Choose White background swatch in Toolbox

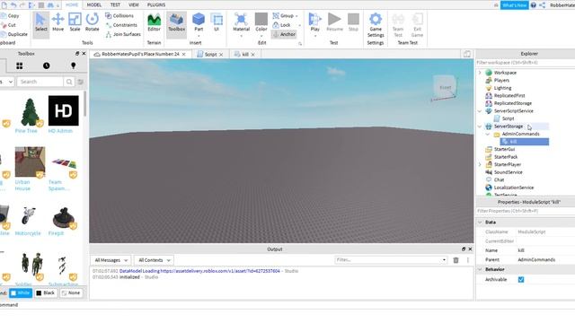click(x=21, y=293)
